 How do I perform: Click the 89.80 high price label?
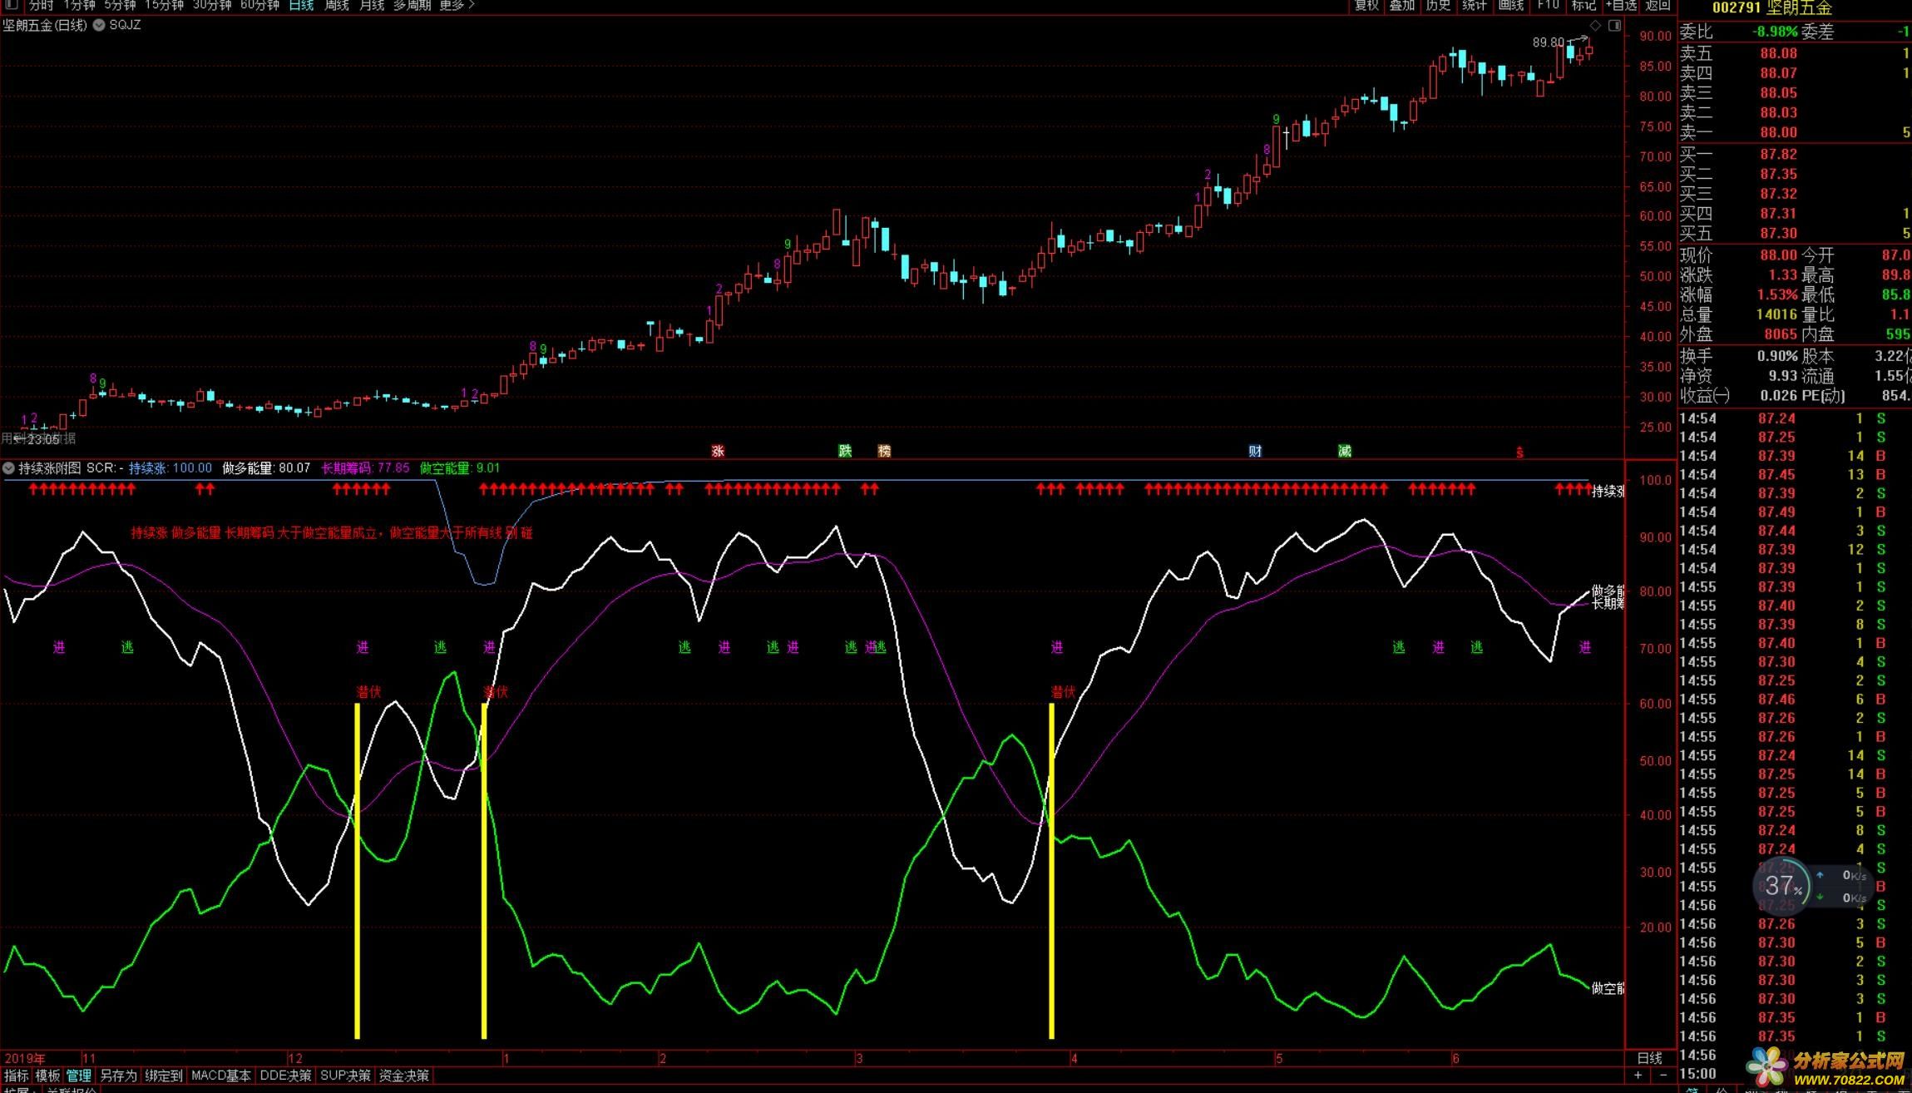coord(1548,42)
